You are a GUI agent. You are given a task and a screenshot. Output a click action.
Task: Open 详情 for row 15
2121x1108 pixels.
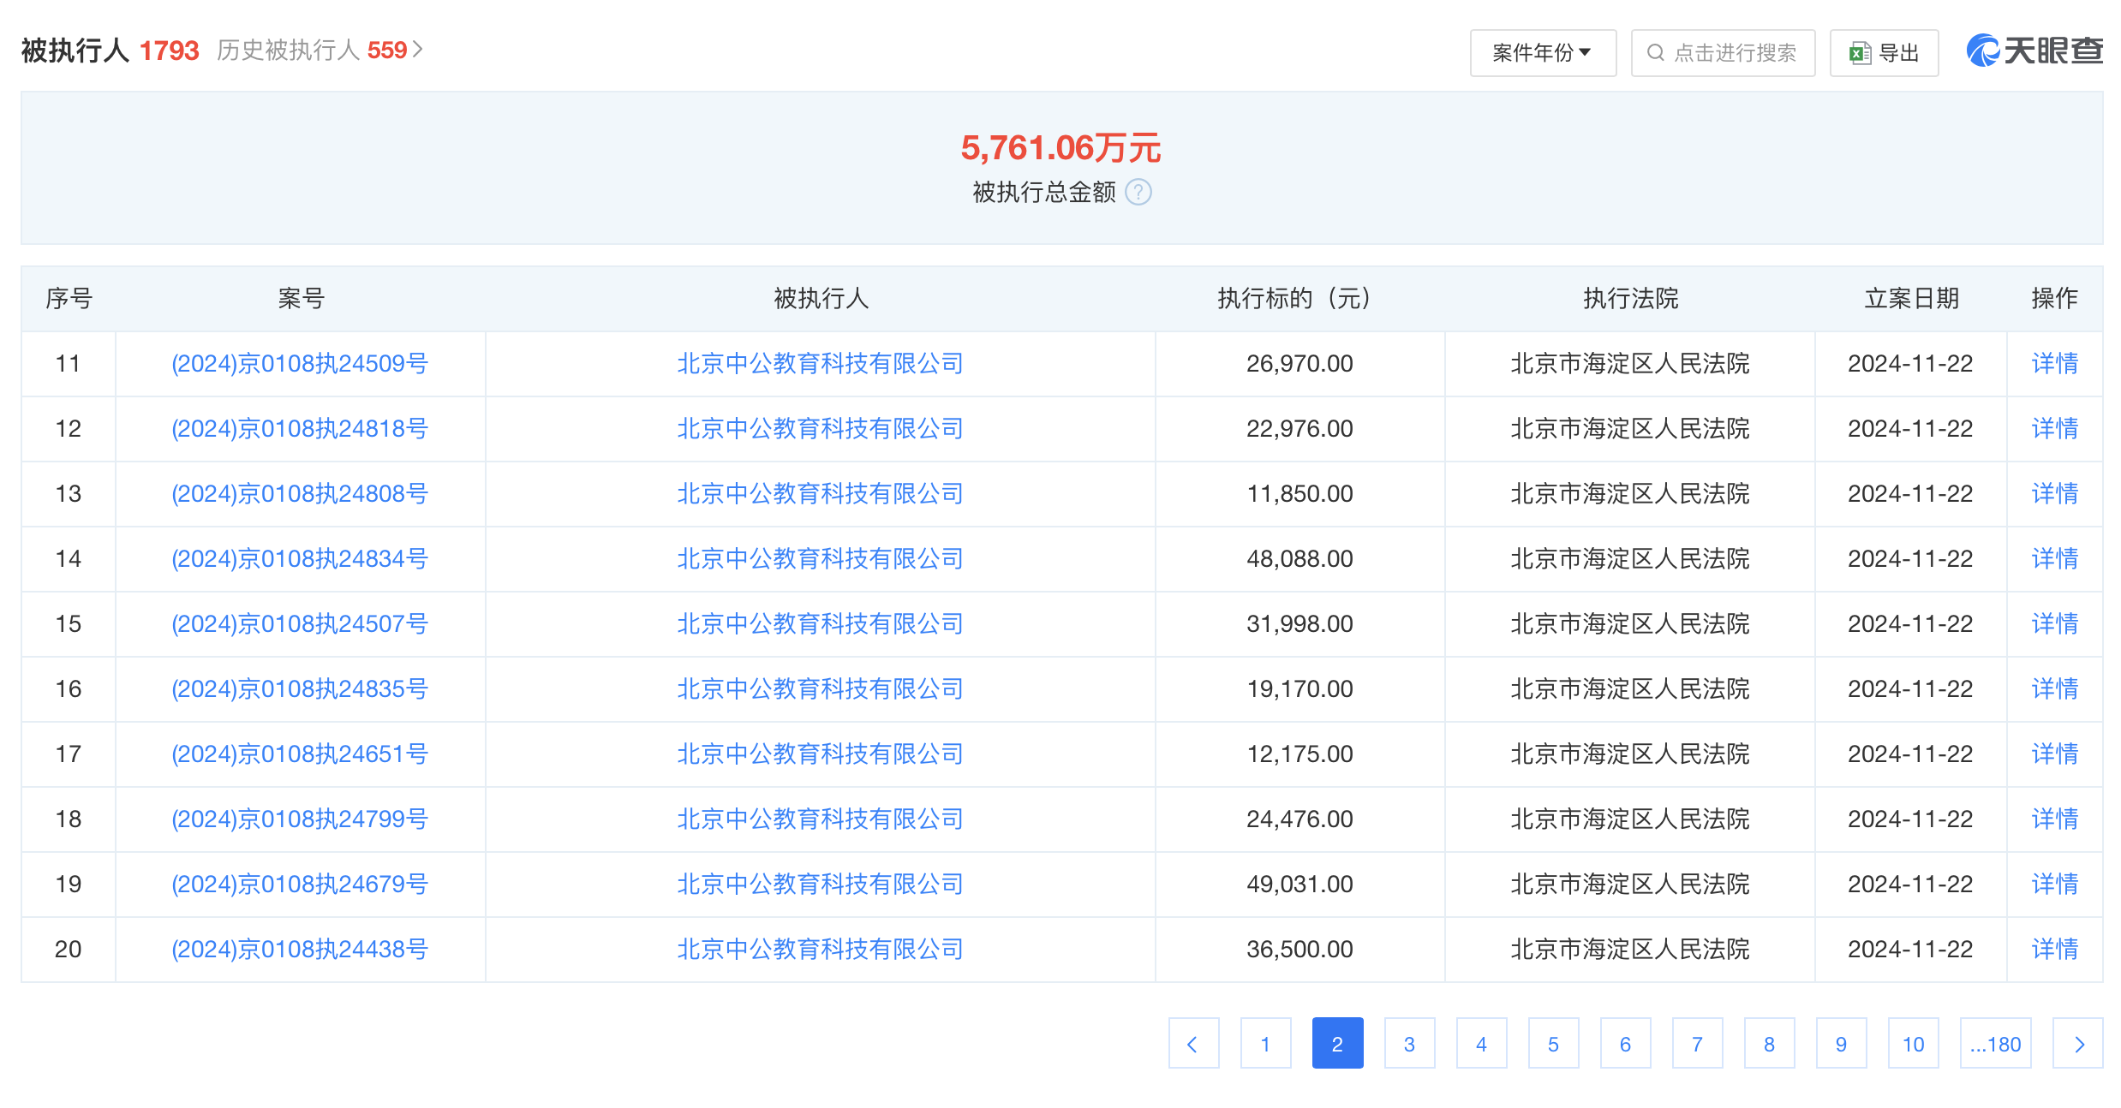pyautogui.click(x=2054, y=624)
